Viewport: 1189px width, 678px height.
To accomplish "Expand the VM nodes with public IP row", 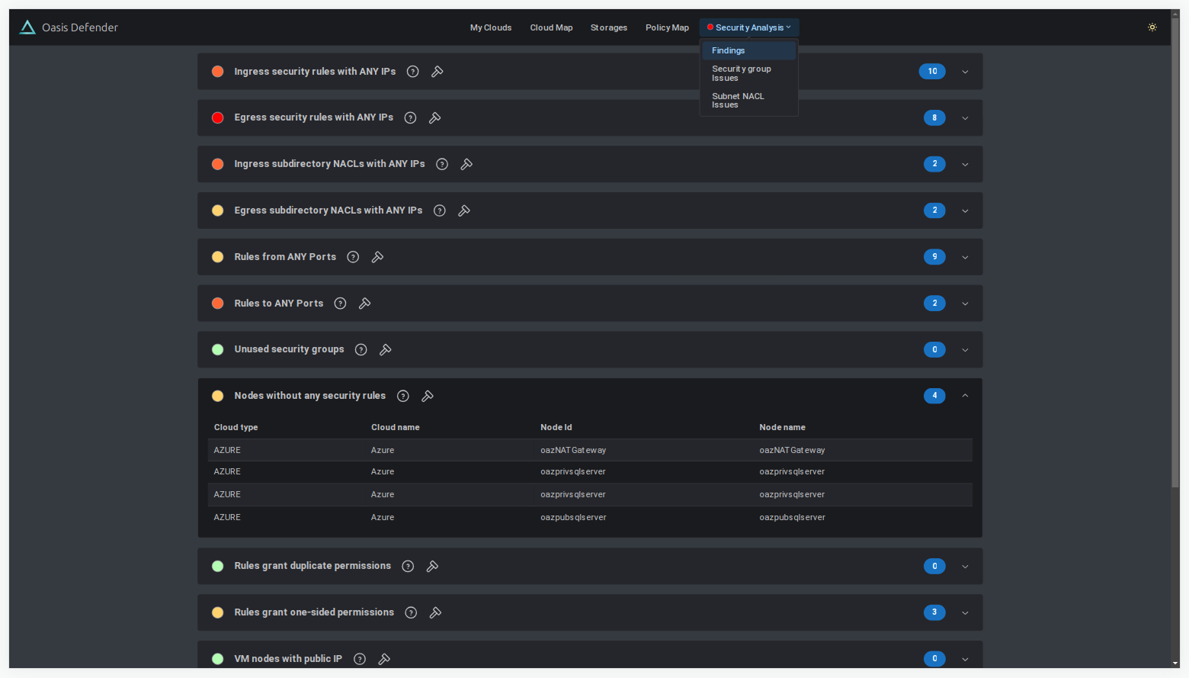I will pyautogui.click(x=965, y=659).
